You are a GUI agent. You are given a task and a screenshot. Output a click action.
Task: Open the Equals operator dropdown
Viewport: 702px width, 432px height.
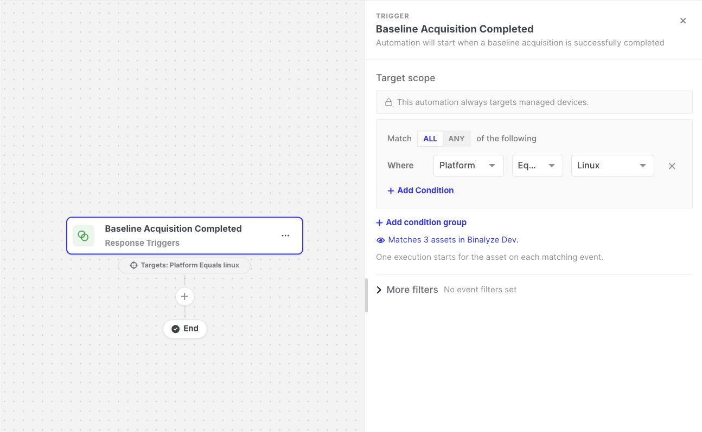[x=538, y=166]
